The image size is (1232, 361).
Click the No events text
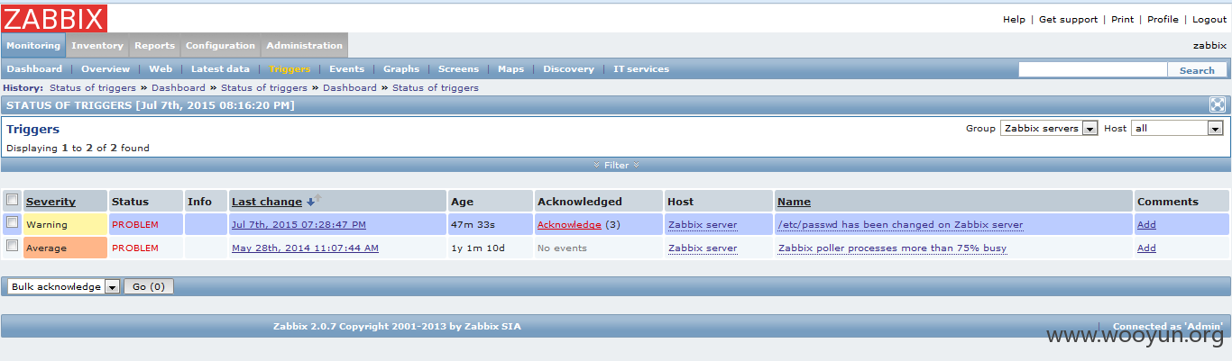pos(562,248)
